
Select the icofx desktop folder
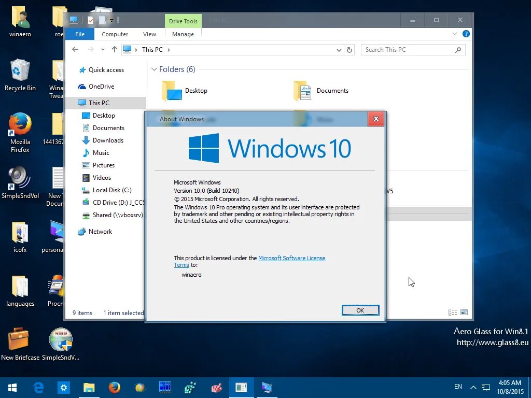(x=20, y=237)
